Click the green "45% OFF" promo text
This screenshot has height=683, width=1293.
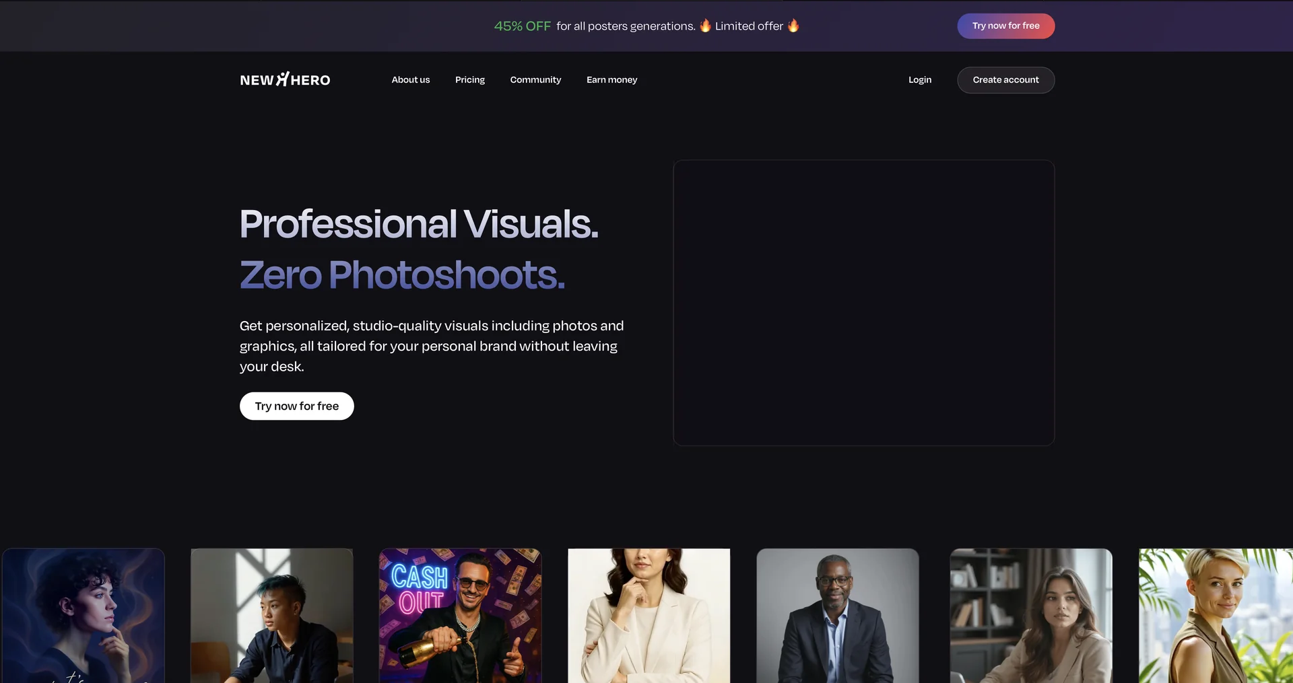tap(522, 26)
